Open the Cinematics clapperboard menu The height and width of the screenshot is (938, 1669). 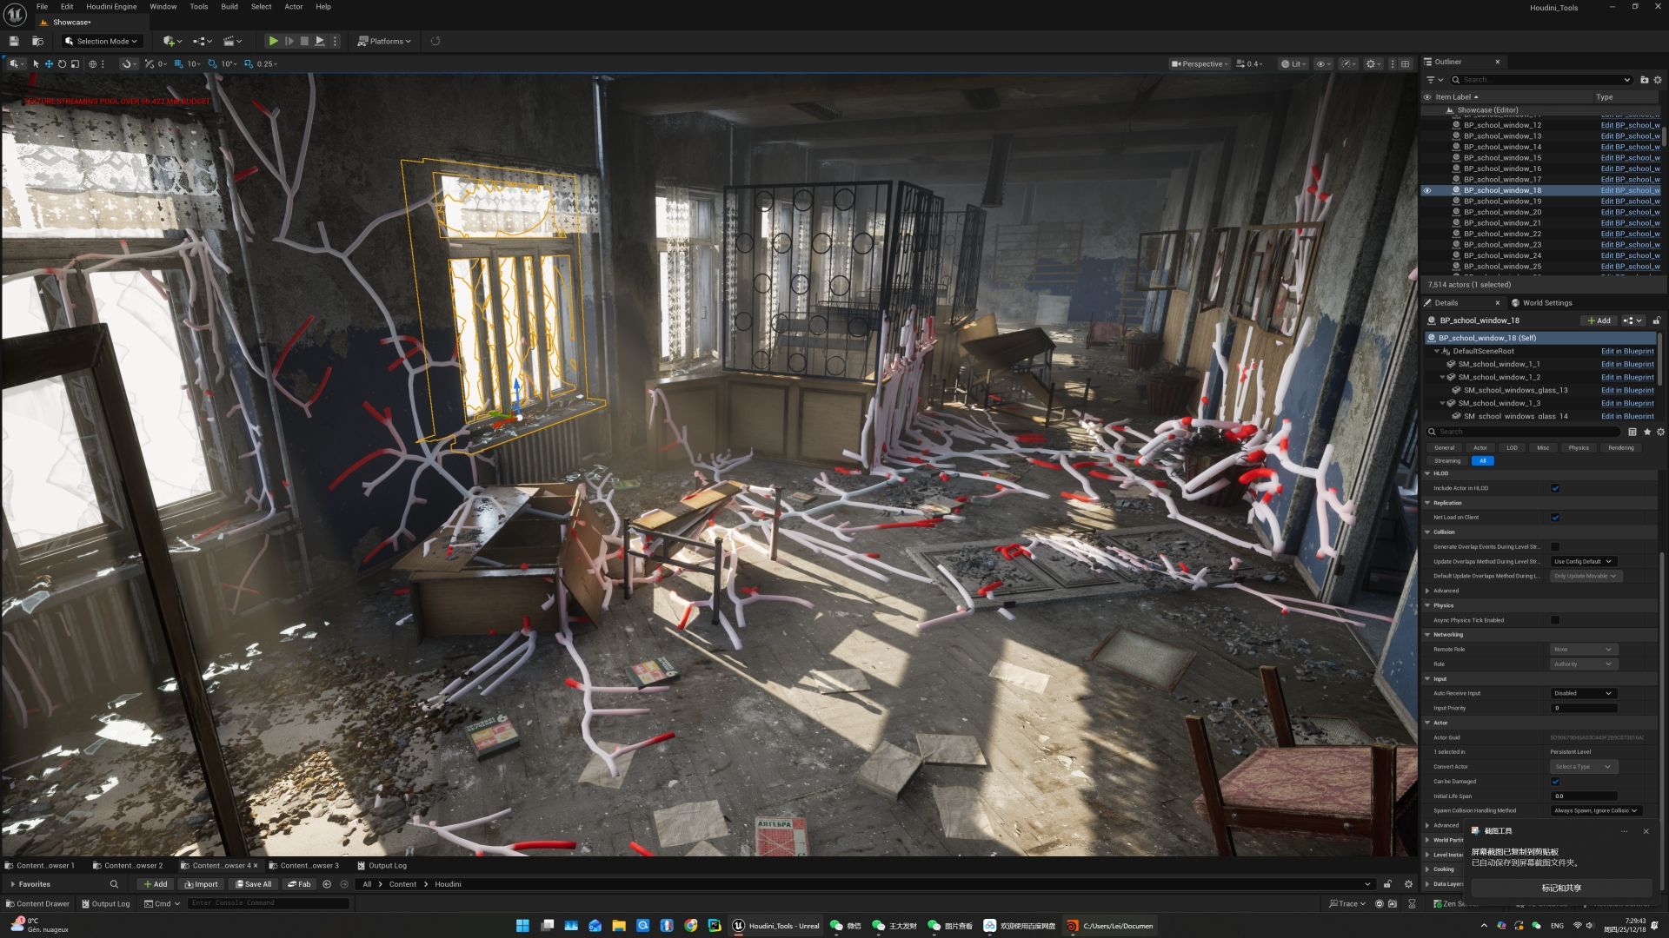(232, 41)
